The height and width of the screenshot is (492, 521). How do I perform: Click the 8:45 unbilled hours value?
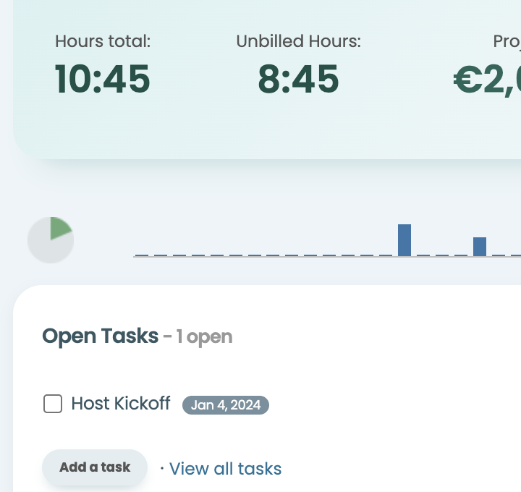coord(298,80)
